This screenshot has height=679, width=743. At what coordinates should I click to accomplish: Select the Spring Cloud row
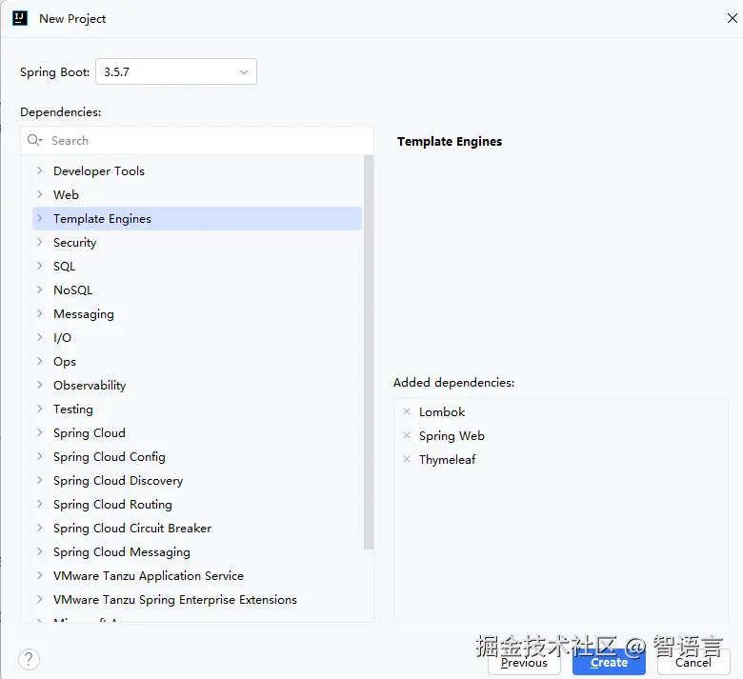[x=197, y=433]
